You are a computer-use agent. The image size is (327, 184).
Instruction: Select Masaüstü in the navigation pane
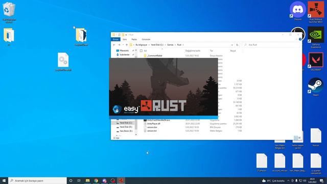point(124,51)
